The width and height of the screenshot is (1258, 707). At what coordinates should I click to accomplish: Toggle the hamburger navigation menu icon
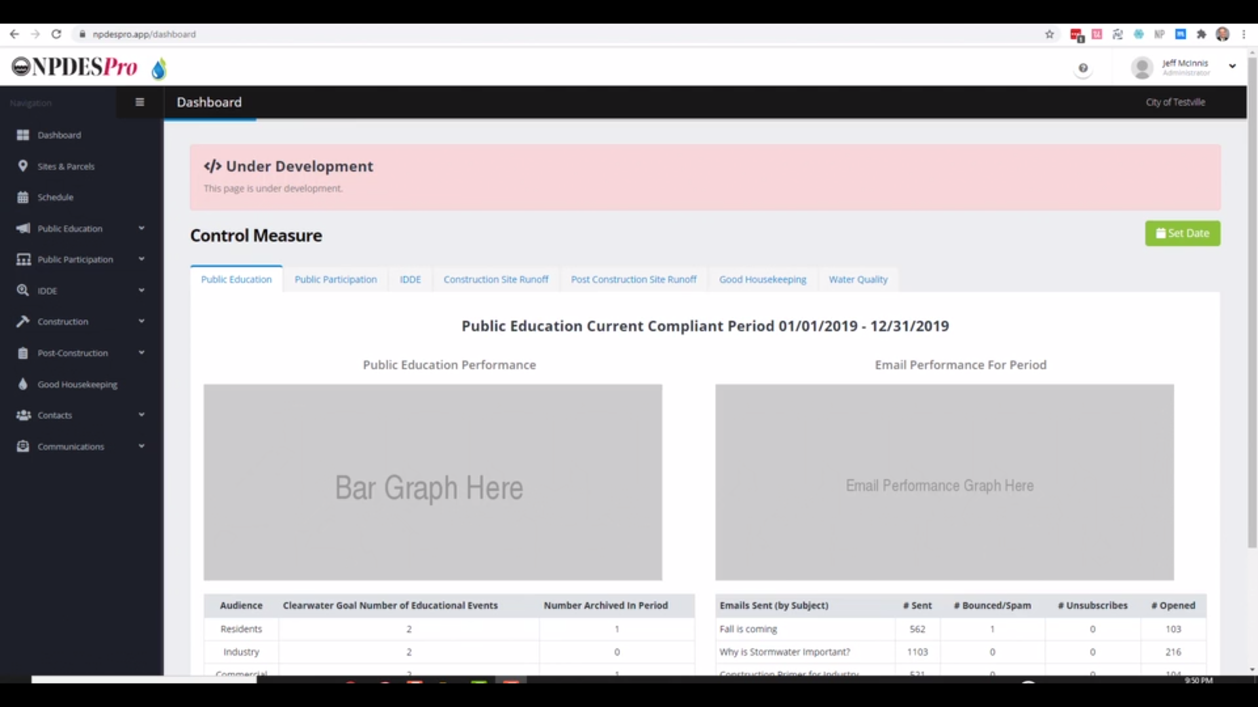[140, 102]
